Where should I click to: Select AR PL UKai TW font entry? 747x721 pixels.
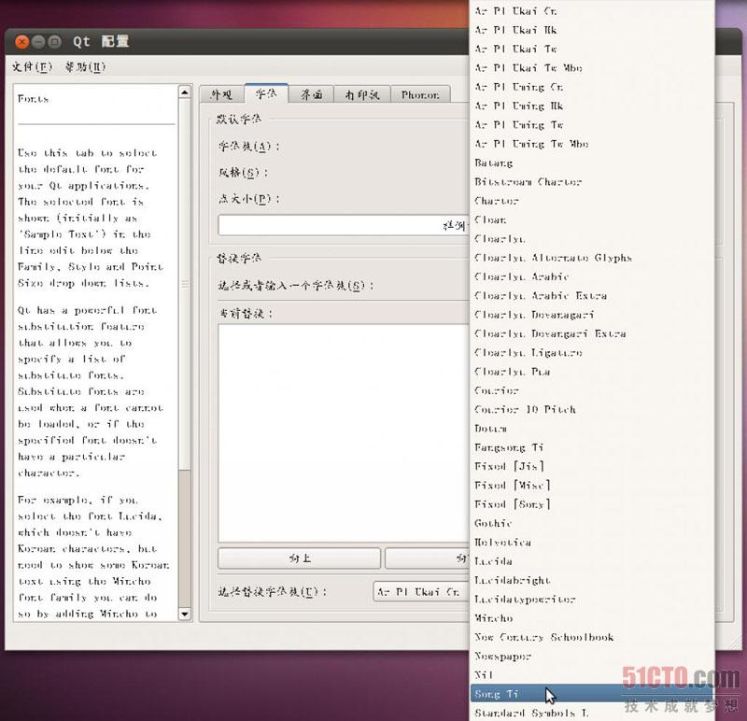pos(592,49)
